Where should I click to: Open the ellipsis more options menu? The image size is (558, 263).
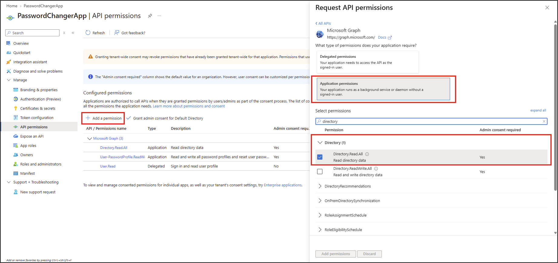click(159, 16)
